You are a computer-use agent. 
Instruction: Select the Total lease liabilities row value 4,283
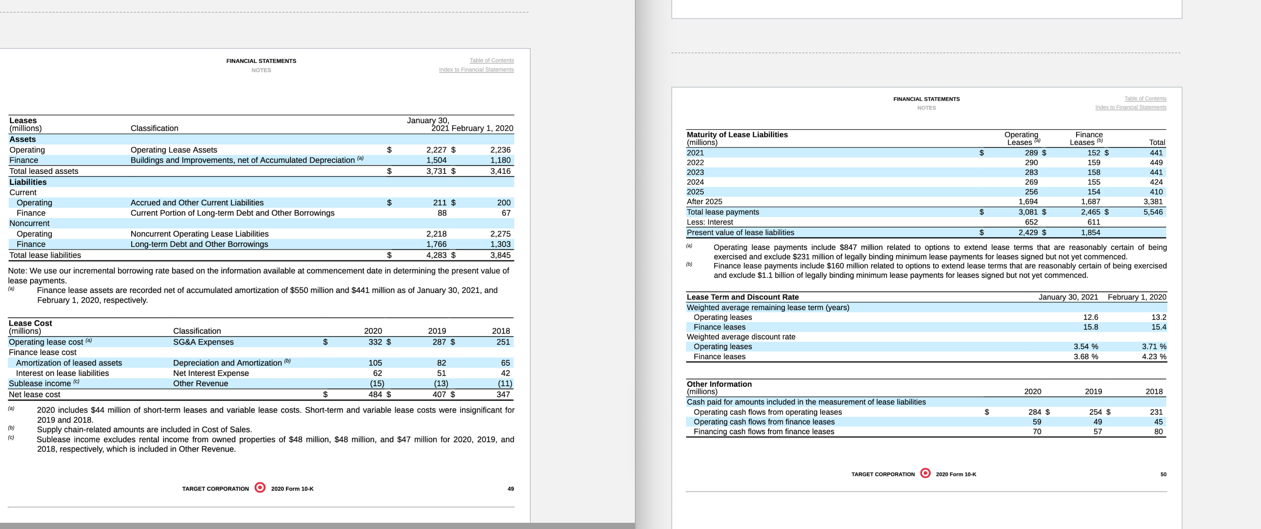(x=441, y=255)
